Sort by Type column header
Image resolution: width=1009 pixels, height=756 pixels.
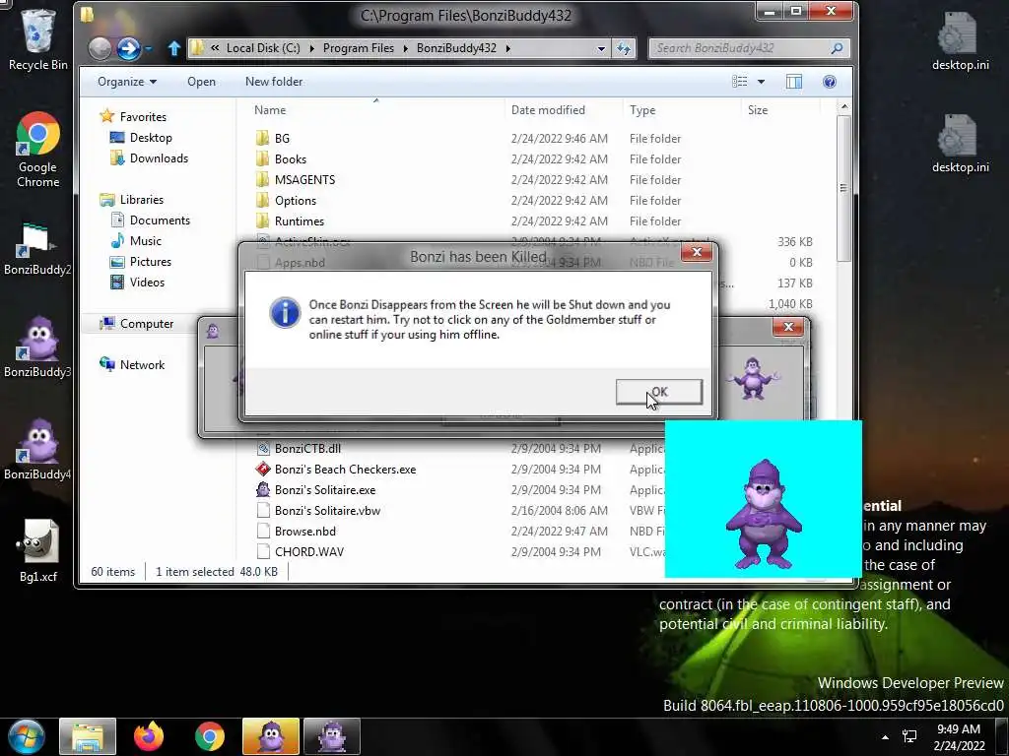coord(682,110)
